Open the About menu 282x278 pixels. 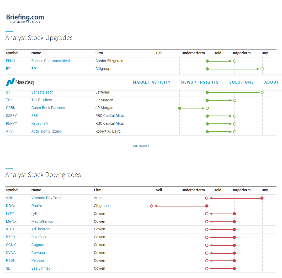tap(272, 82)
